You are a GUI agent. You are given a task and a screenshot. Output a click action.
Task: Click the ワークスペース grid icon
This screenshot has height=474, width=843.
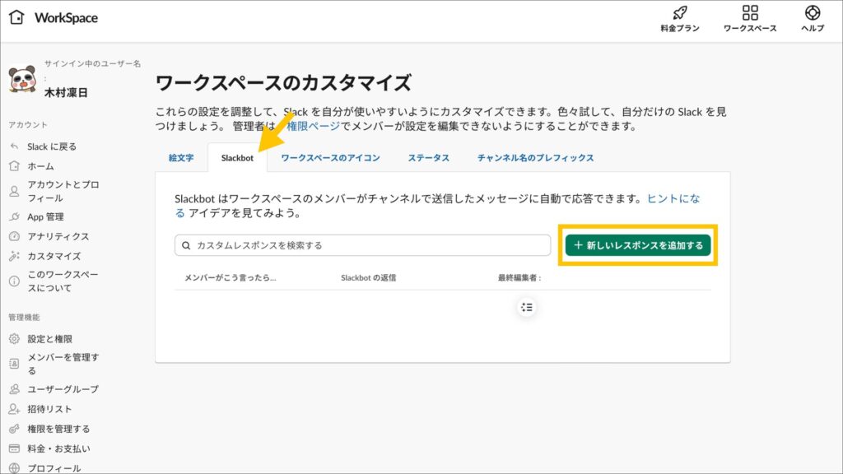coord(749,18)
